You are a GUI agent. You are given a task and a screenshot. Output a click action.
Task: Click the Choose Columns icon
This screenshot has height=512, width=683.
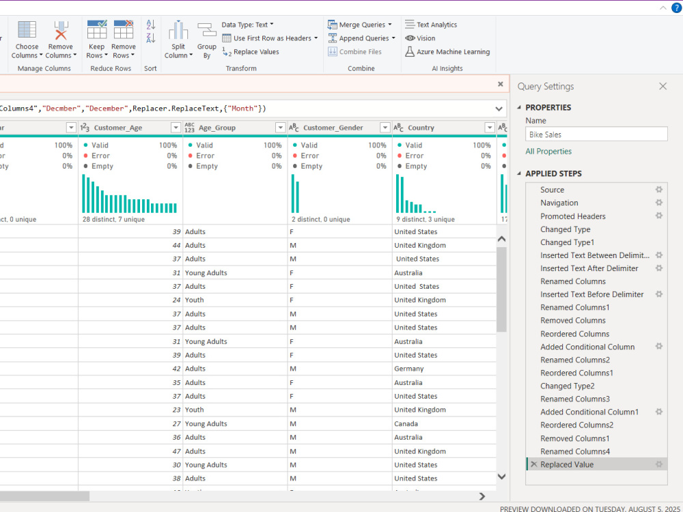27,29
